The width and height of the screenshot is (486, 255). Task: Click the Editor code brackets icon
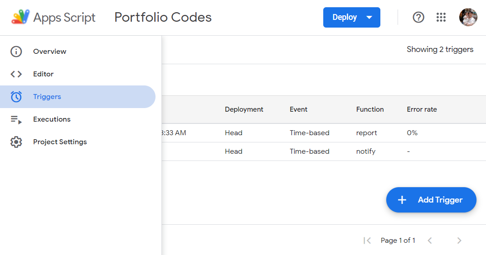pyautogui.click(x=16, y=74)
